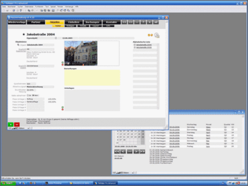Click green add icon beside the photo
Image resolution: width=248 pixels, height=186 pixels.
pyautogui.click(x=62, y=62)
